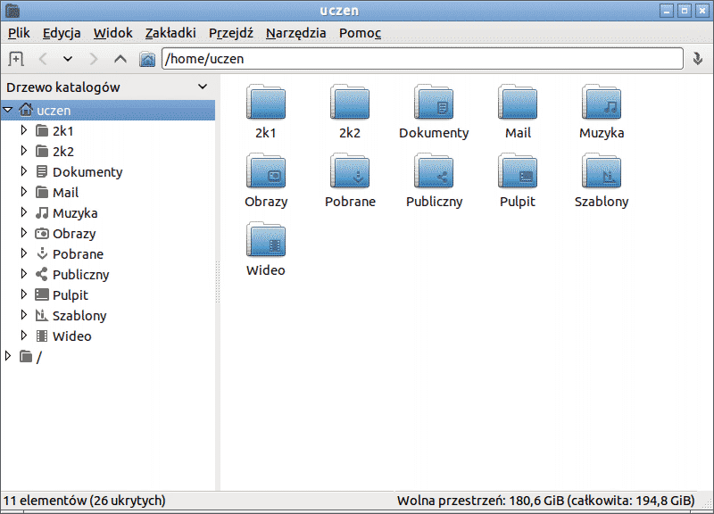714x514 pixels.
Task: Click the back navigation button
Action: 42,59
